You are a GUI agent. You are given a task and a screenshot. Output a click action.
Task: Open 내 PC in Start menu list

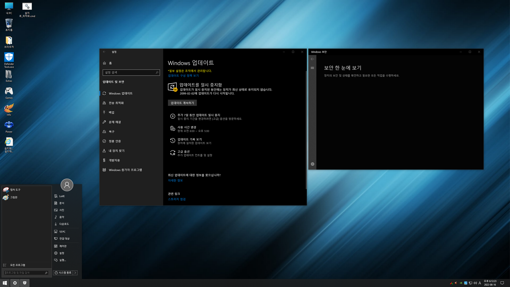click(66, 232)
